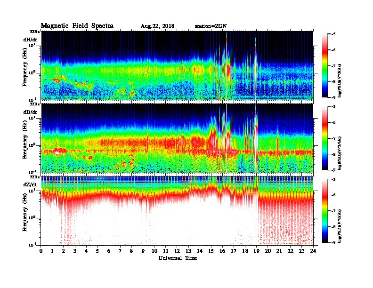The image size is (373, 288).
Task: Select the "dZ/dt" panel label
Action: (30, 184)
